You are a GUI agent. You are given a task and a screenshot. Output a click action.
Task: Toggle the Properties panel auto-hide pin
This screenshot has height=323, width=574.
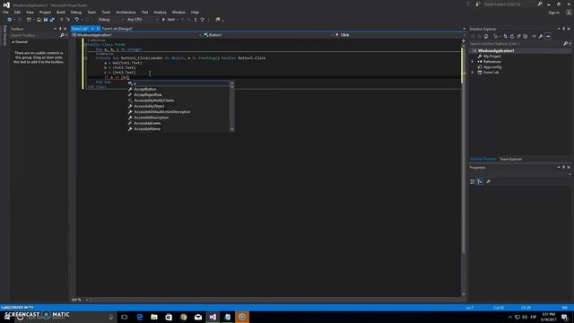click(564, 168)
